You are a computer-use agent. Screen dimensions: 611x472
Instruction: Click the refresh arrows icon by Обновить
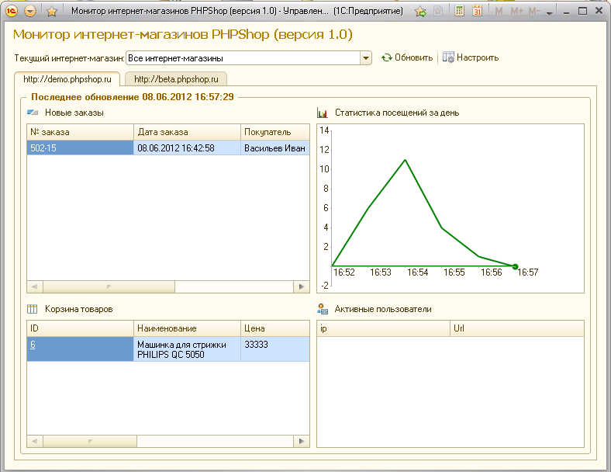386,57
